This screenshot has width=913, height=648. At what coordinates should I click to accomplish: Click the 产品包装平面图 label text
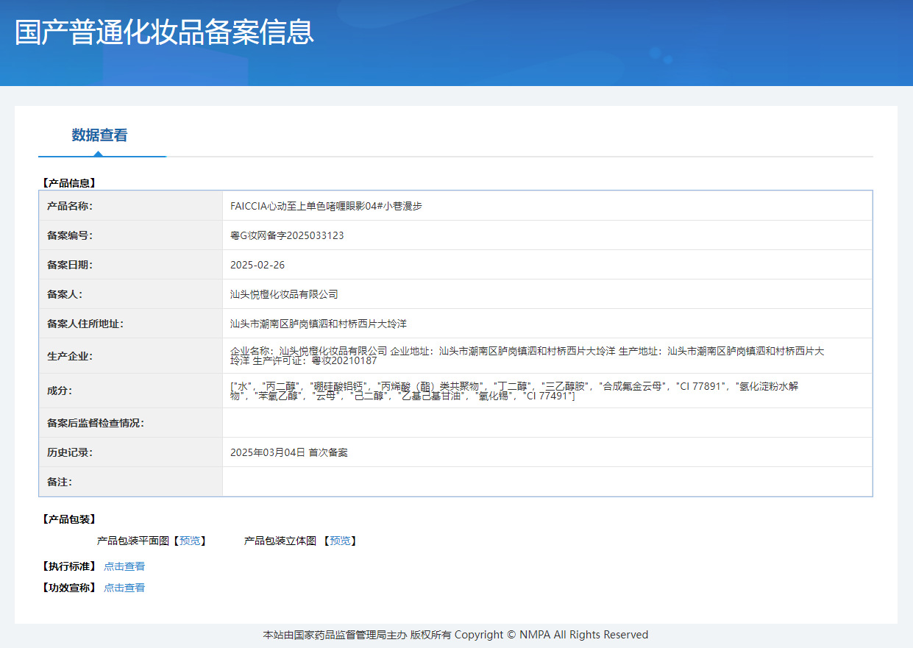[x=133, y=541]
